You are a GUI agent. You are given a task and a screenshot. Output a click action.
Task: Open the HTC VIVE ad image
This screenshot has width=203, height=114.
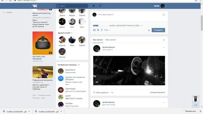coord(43,43)
